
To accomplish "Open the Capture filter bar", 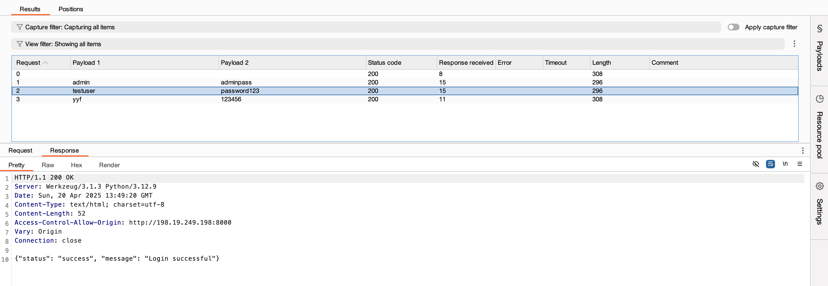I will pos(366,27).
